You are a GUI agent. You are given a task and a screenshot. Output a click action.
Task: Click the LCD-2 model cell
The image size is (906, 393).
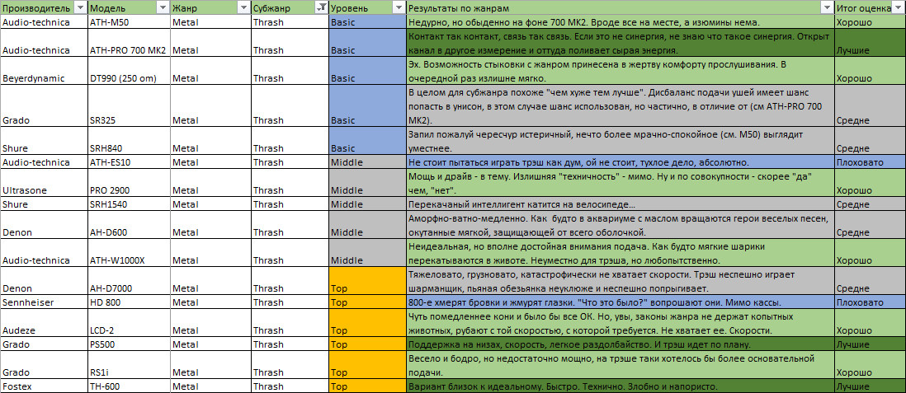click(x=128, y=330)
